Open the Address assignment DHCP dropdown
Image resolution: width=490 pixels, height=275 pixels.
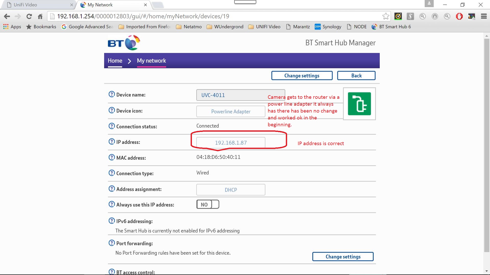pyautogui.click(x=231, y=190)
